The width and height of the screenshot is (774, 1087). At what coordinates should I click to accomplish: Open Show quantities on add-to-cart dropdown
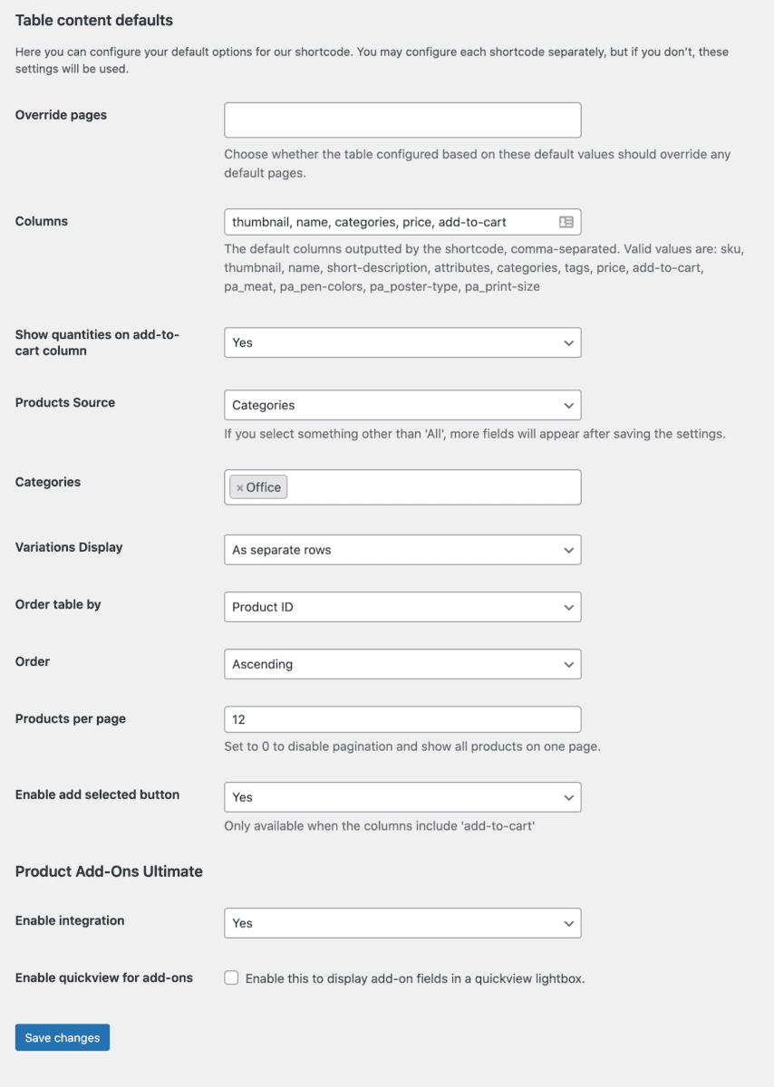tap(402, 342)
